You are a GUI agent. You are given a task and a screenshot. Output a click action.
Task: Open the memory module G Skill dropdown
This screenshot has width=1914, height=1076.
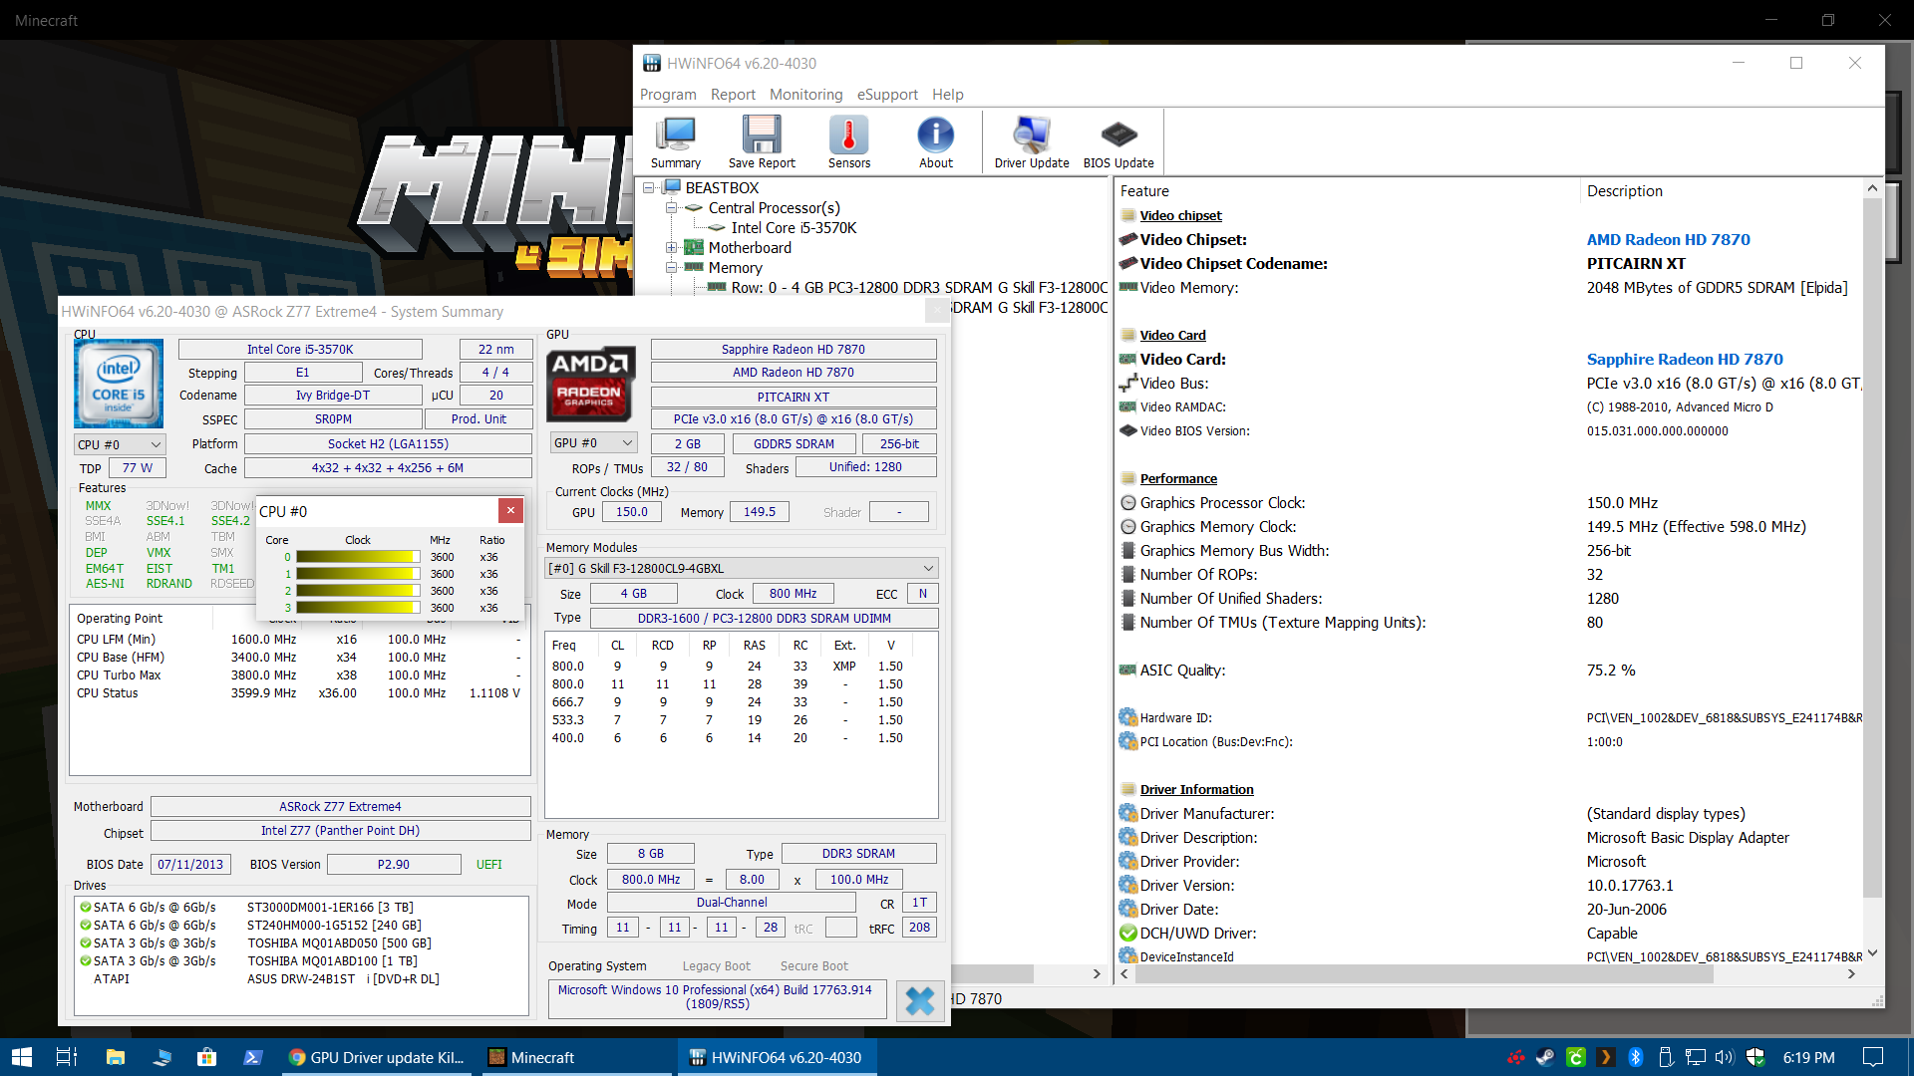(741, 568)
